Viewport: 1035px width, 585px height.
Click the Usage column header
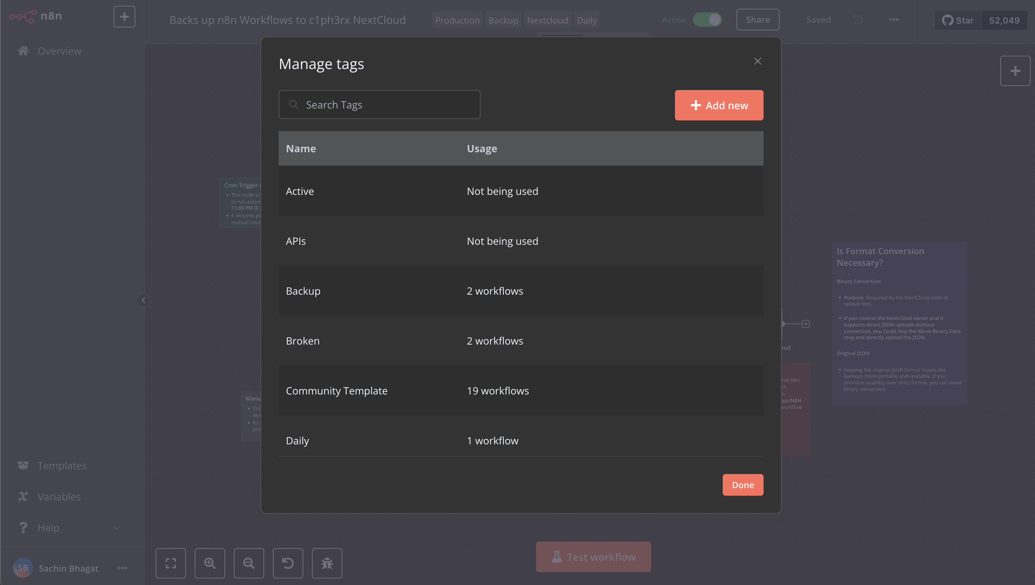[482, 148]
